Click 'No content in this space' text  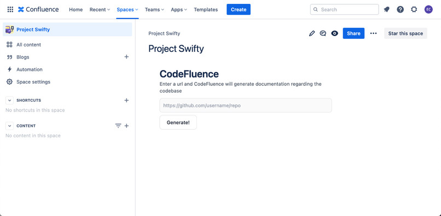33,136
